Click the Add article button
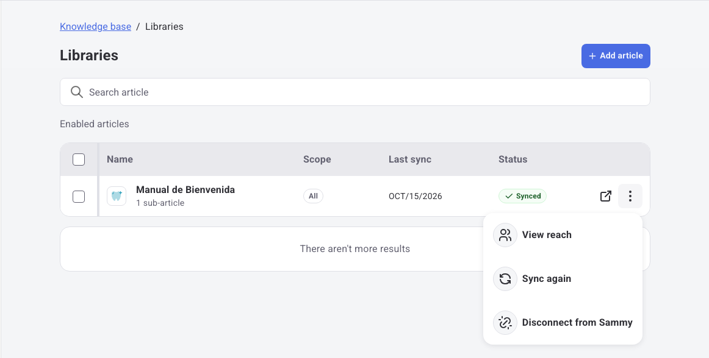The image size is (709, 358). 616,56
